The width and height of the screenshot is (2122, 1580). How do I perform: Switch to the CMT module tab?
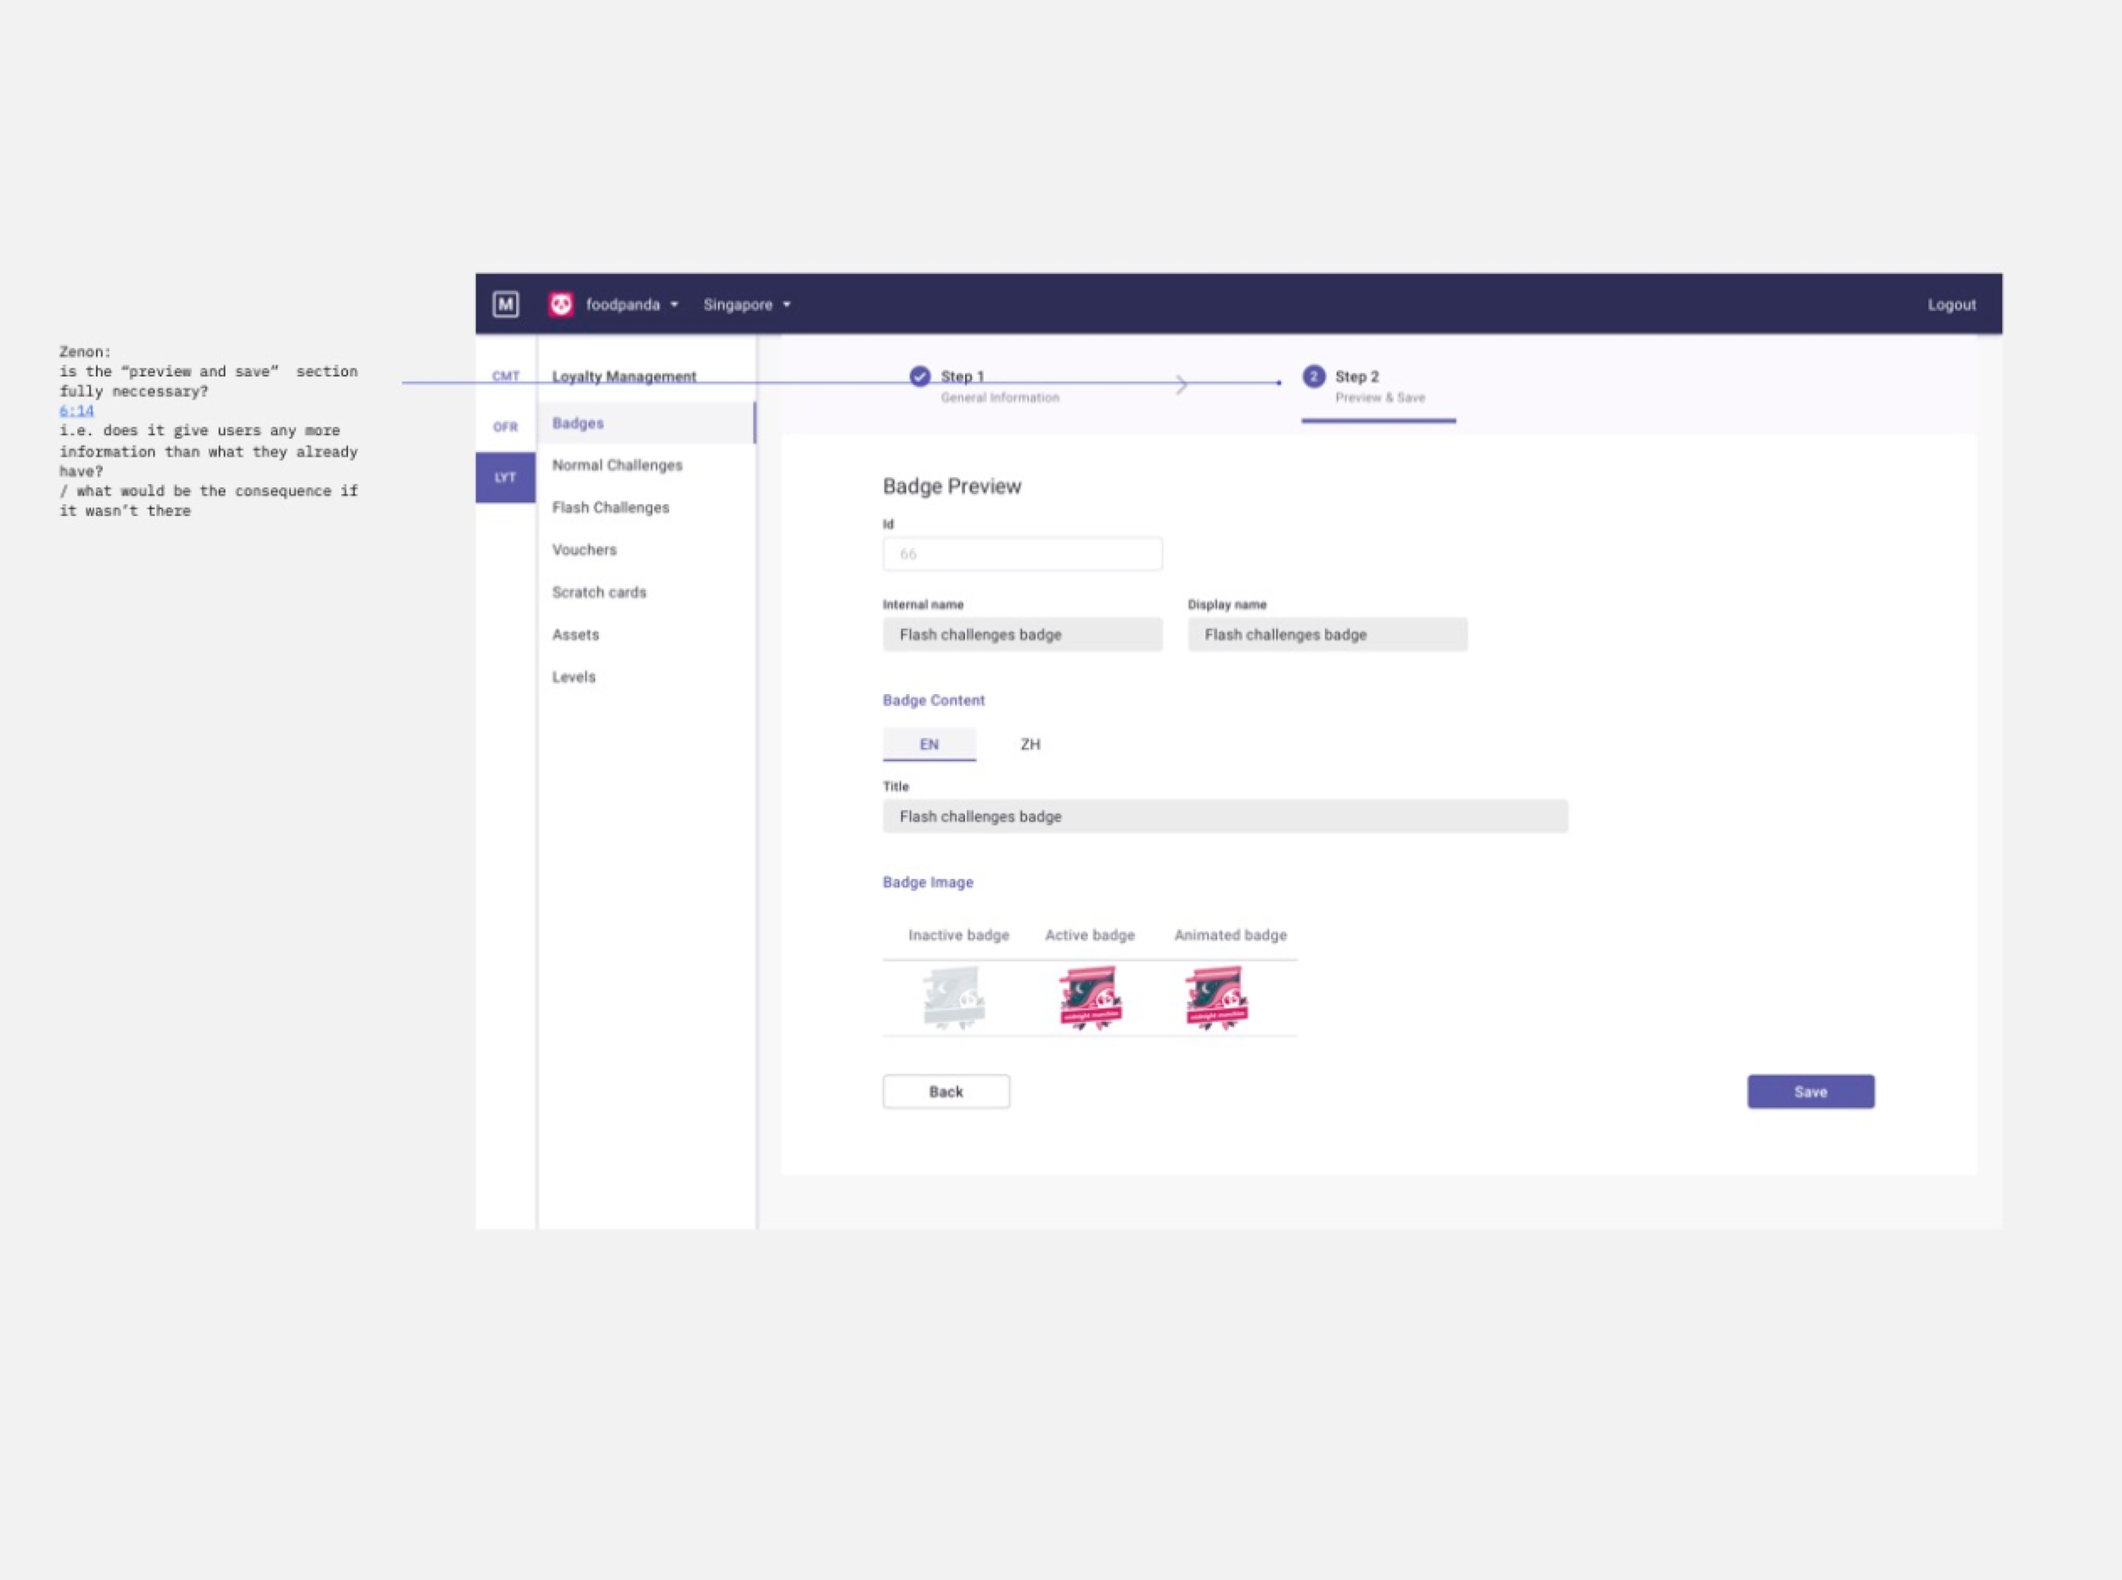(x=505, y=376)
